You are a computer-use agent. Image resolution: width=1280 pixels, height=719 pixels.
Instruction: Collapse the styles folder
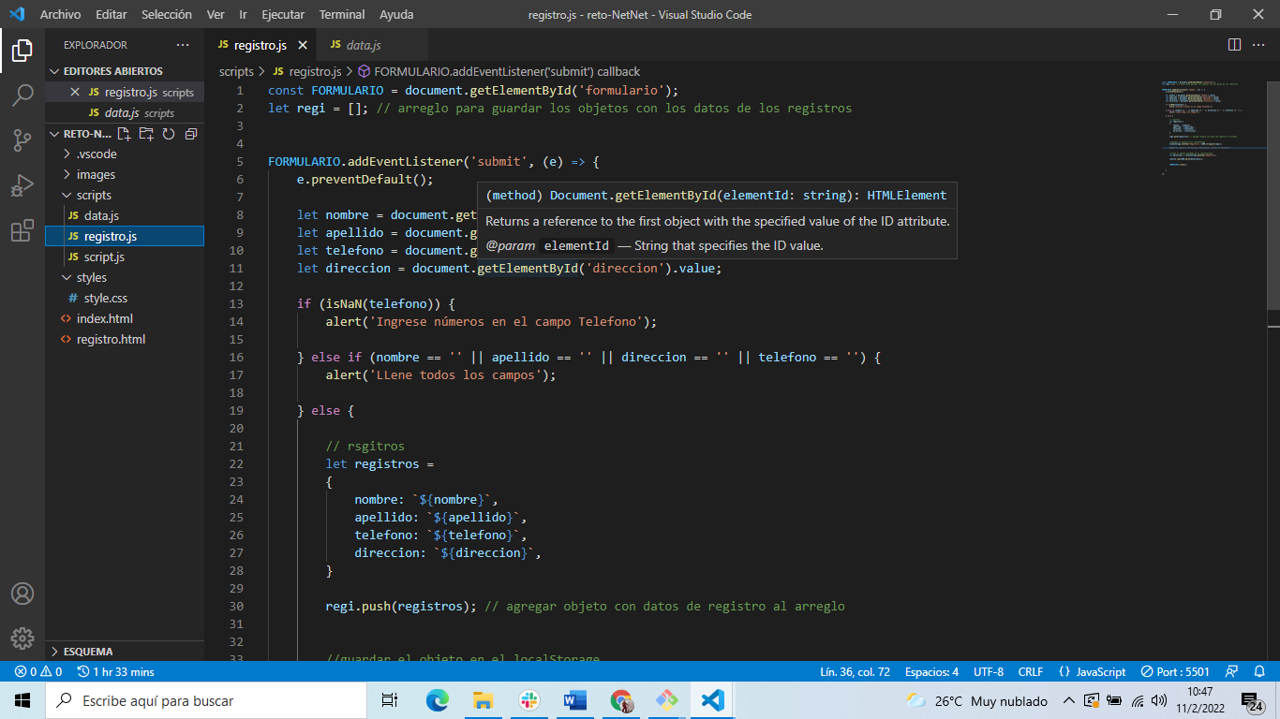[x=125, y=277]
